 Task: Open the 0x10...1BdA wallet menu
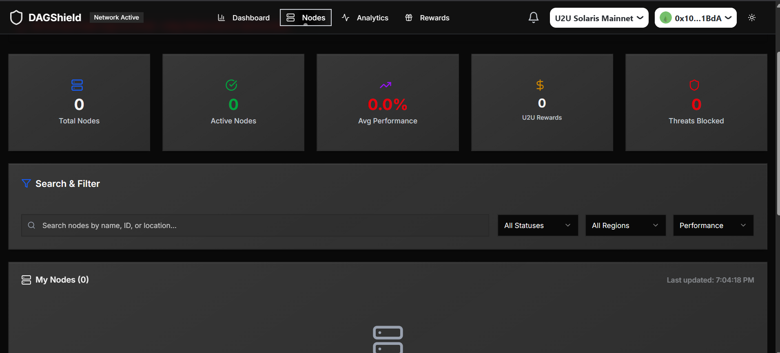click(695, 18)
